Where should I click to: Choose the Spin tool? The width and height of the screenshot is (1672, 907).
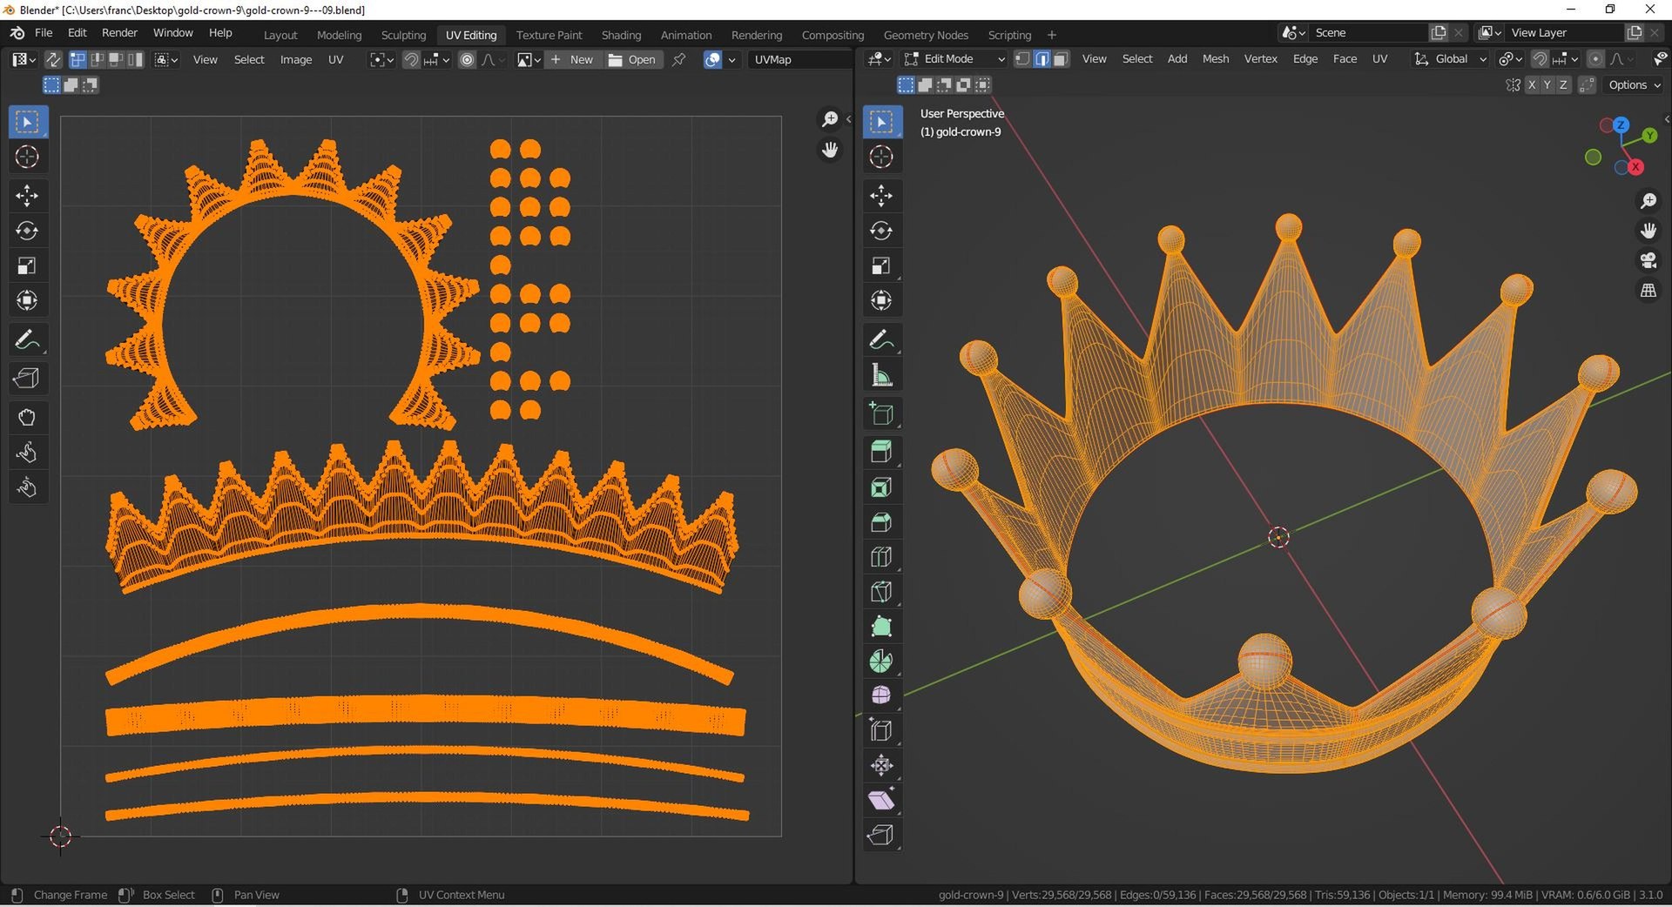coord(881,662)
